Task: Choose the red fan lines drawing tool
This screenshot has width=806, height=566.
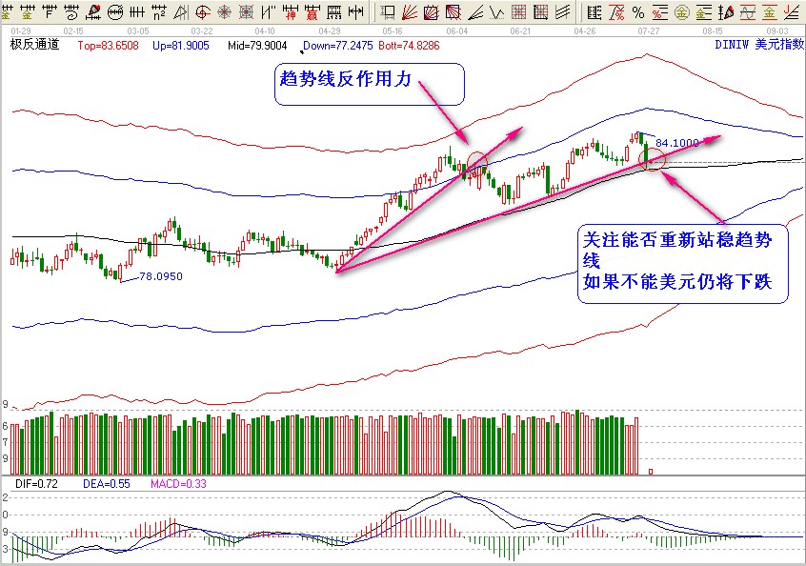Action: click(408, 12)
